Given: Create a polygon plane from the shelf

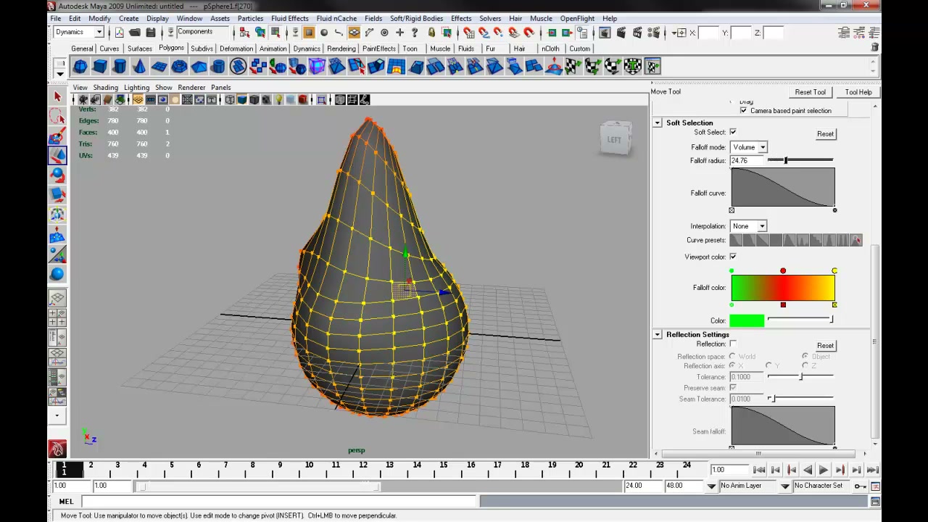Looking at the screenshot, I should coord(159,67).
